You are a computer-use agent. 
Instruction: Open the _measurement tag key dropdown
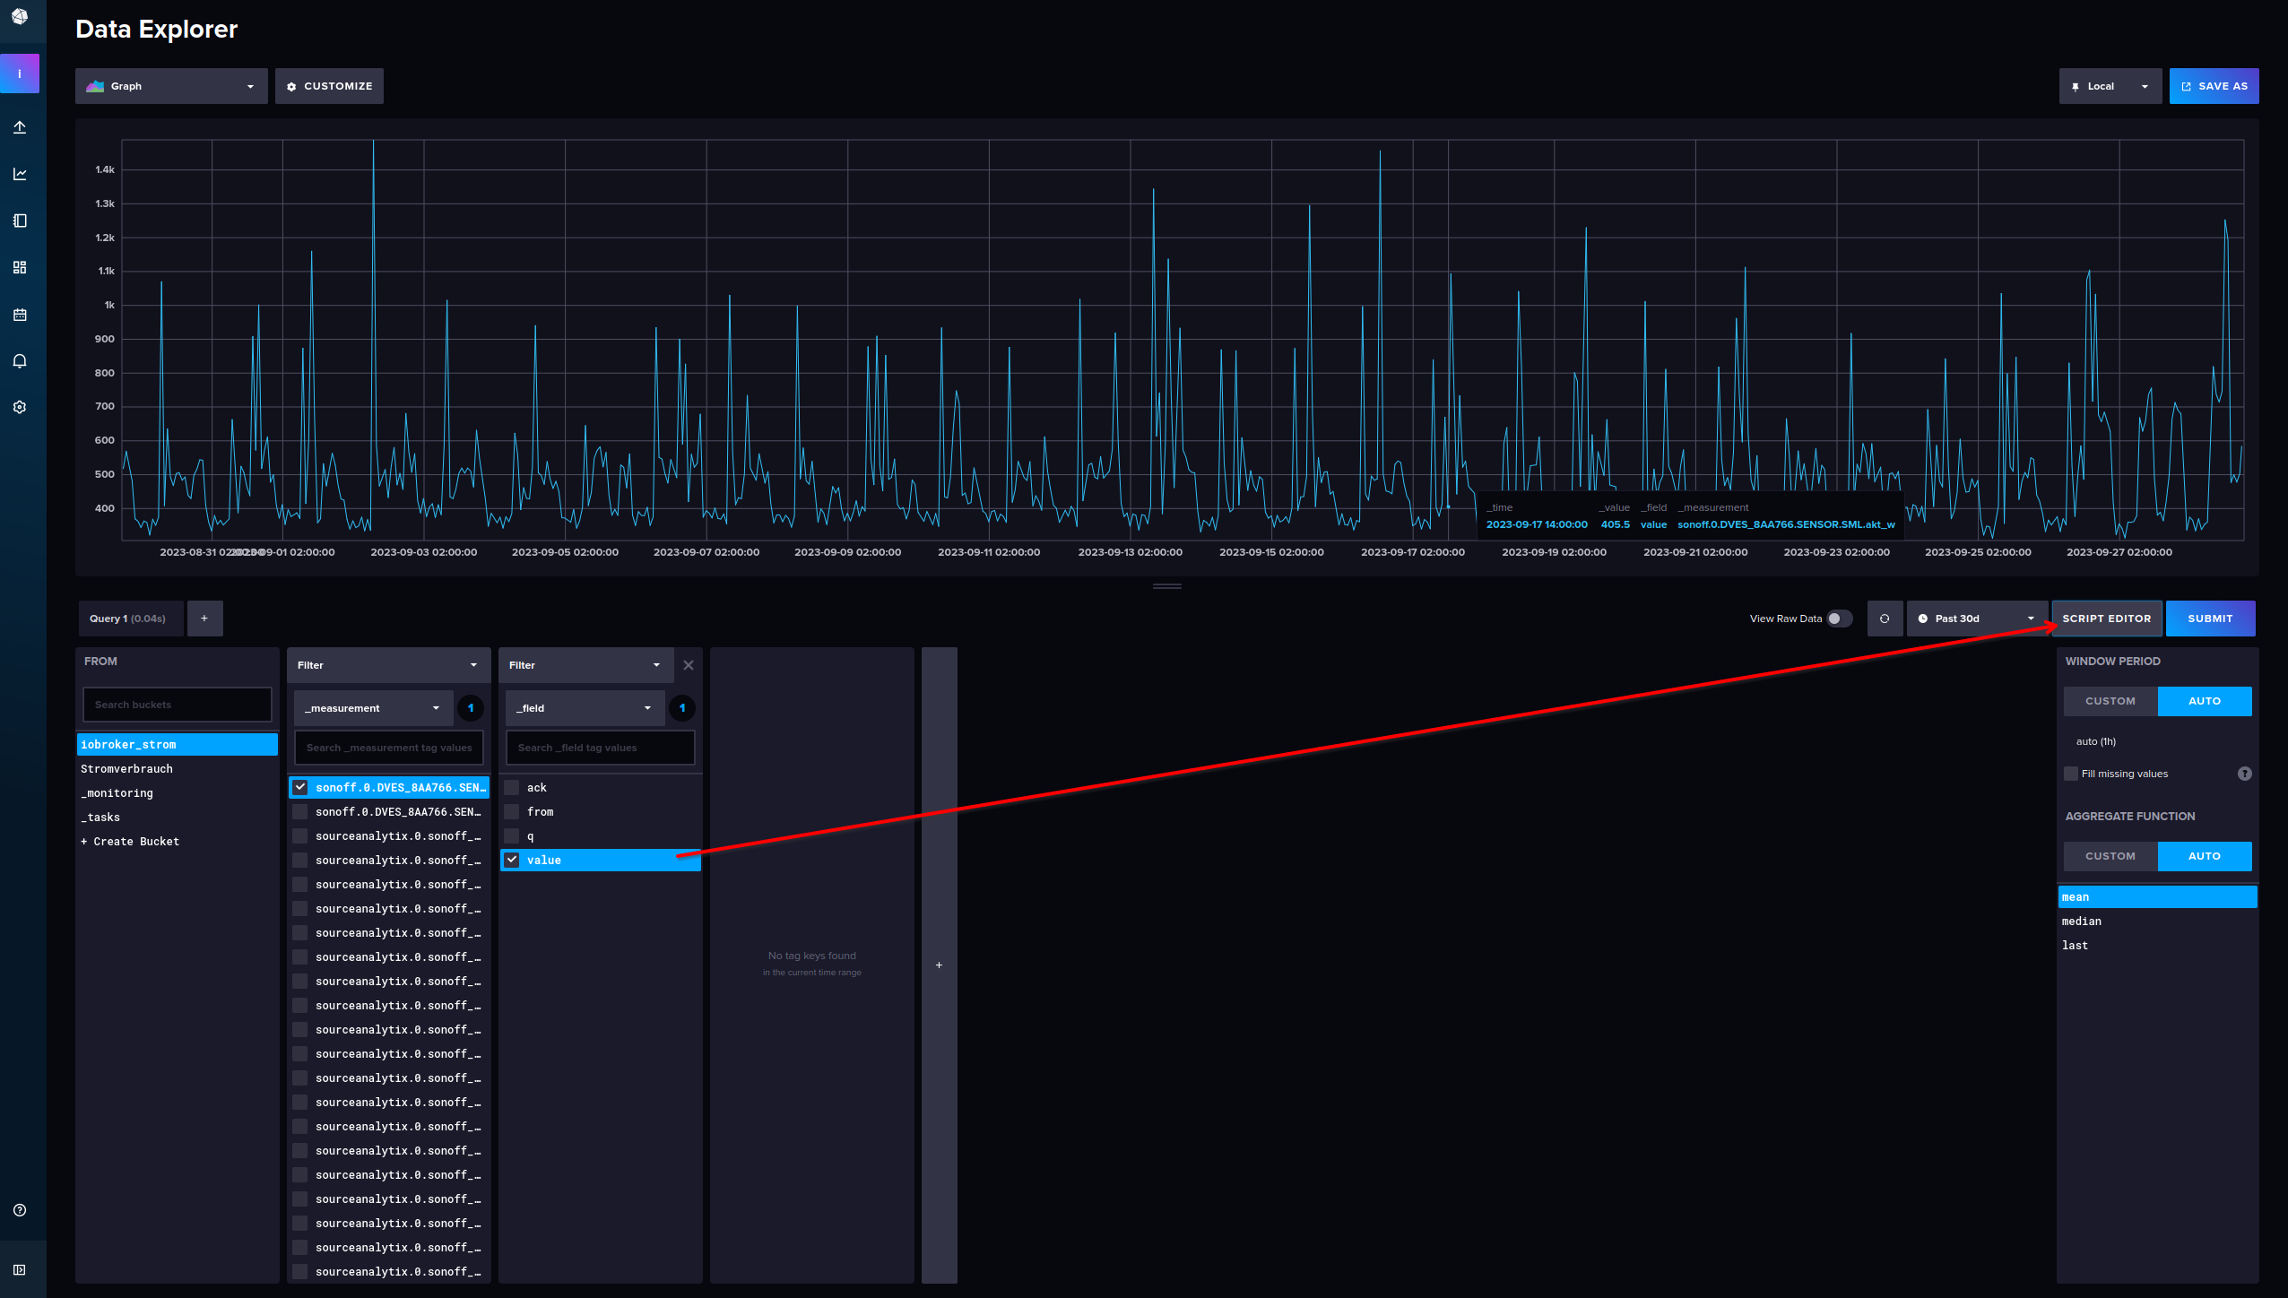pyautogui.click(x=372, y=708)
